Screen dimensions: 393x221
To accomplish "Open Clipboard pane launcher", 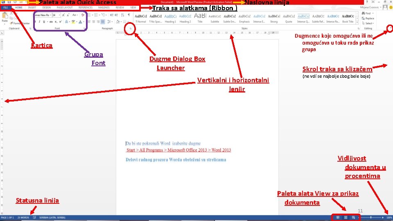I will click(30, 29).
